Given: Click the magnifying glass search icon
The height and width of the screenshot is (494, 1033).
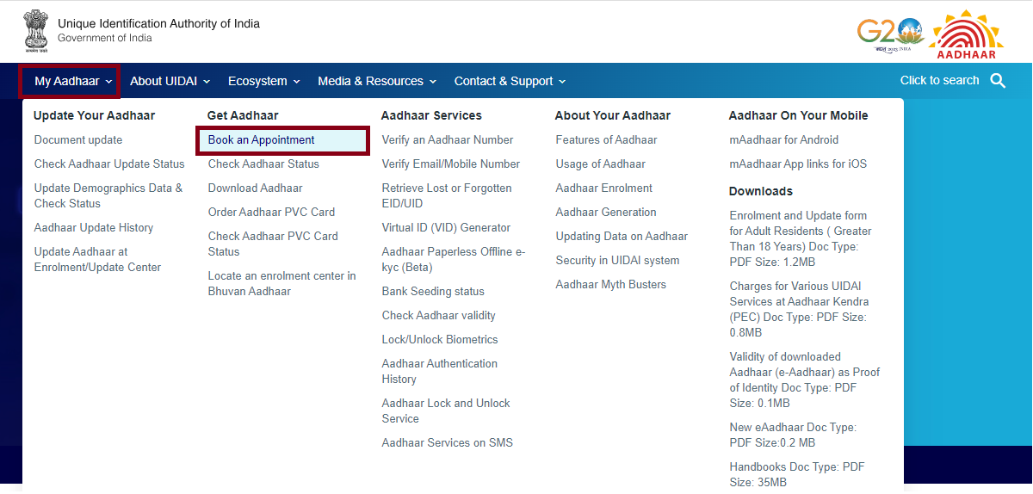Looking at the screenshot, I should 998,81.
